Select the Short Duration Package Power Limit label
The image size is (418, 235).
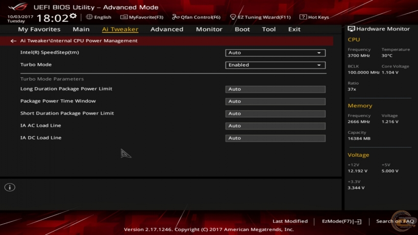tap(67, 113)
